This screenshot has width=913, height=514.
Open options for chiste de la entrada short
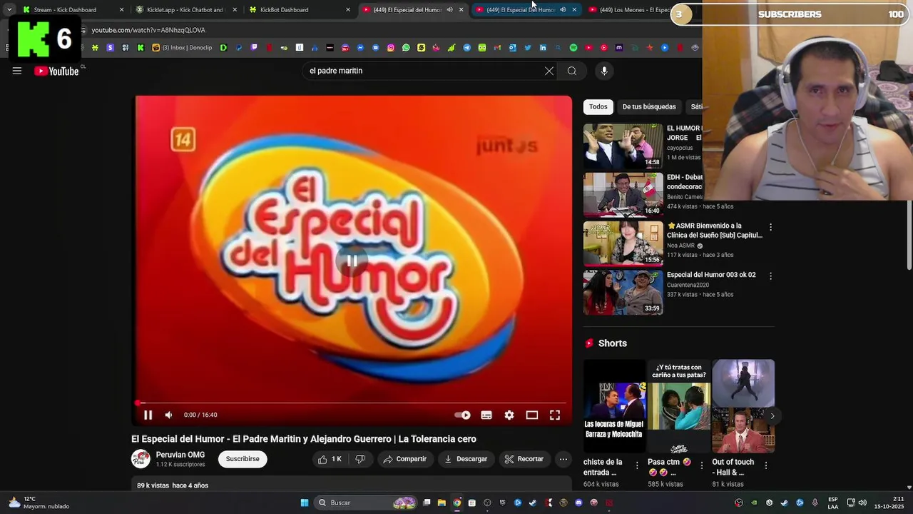(637, 465)
